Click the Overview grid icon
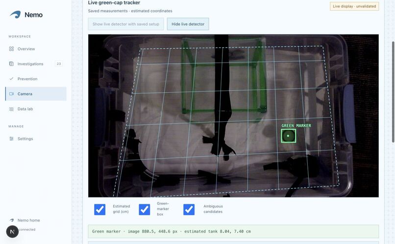 tap(11, 49)
